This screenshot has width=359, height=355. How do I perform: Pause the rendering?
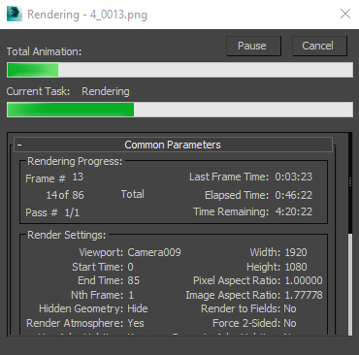[253, 46]
